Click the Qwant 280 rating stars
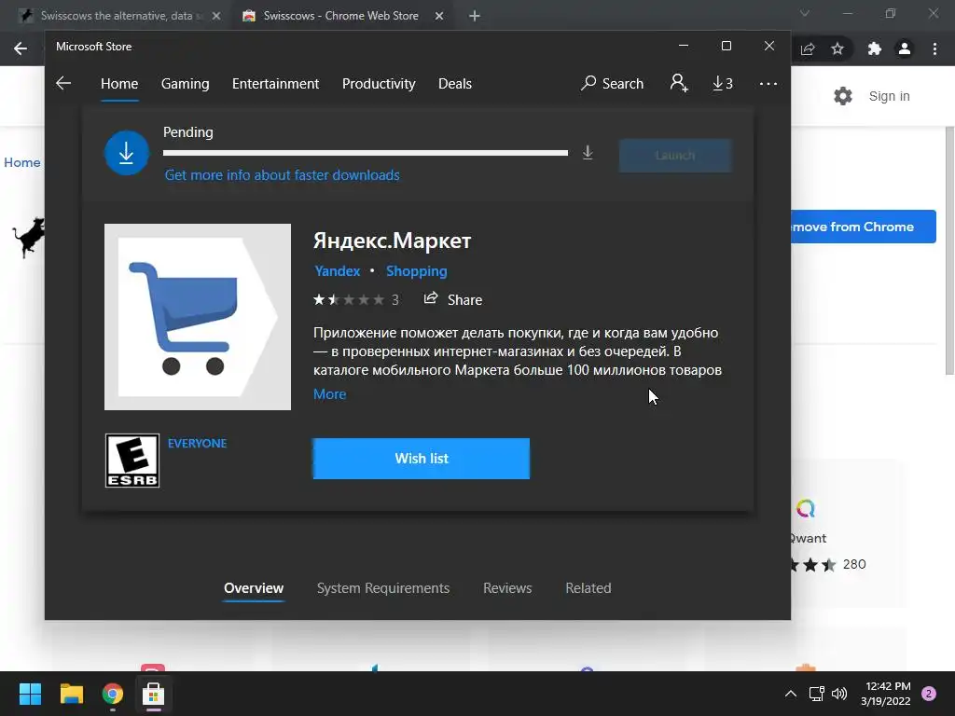Viewport: 955px width, 716px height. click(813, 564)
